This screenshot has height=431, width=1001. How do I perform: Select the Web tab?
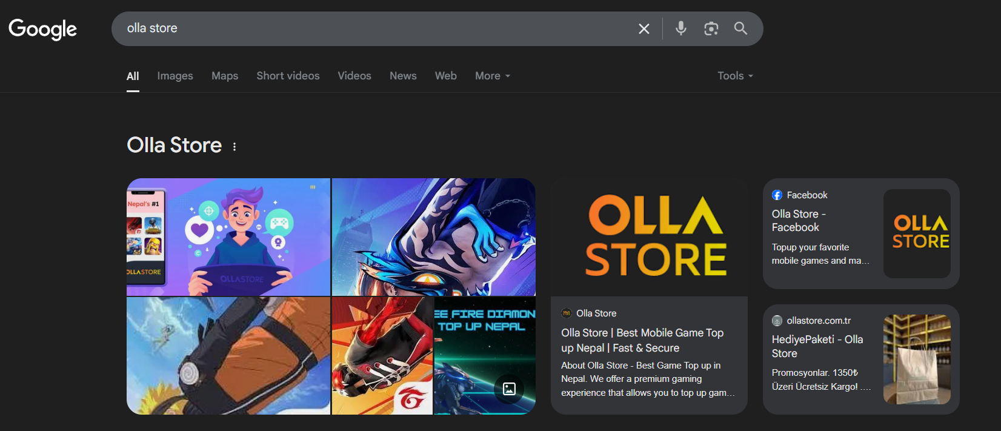446,76
